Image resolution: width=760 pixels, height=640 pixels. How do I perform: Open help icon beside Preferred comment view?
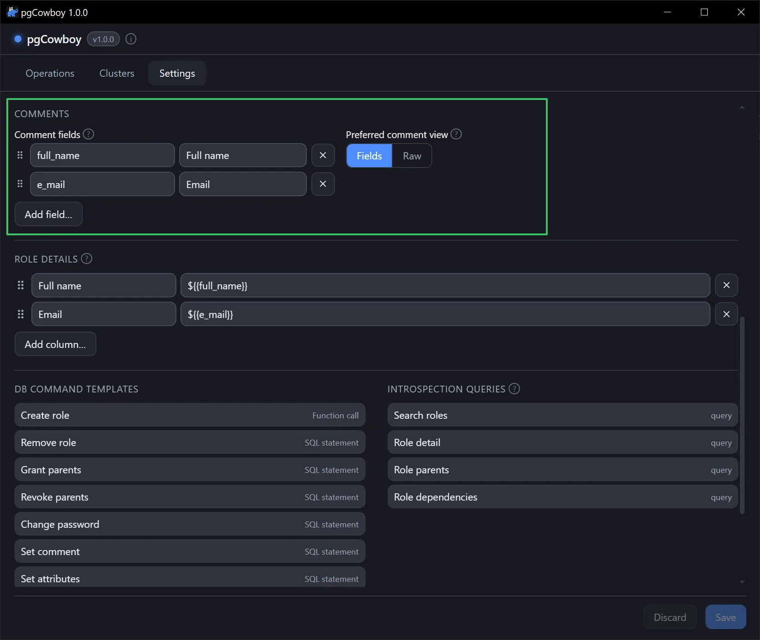(456, 134)
